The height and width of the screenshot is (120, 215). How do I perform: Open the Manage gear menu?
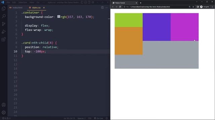[x=4, y=112]
